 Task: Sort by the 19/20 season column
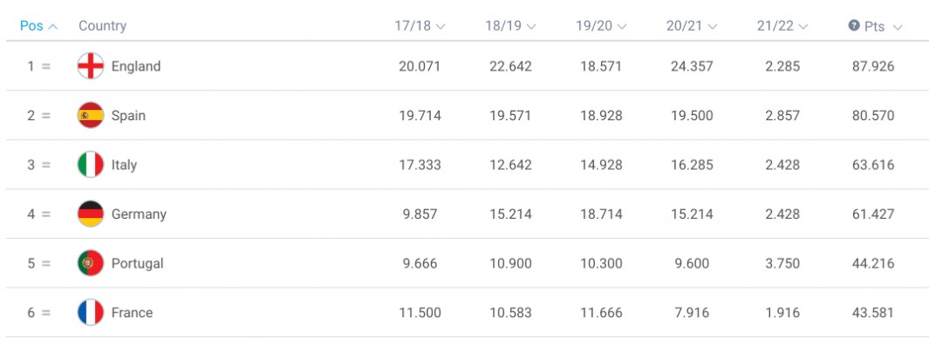pyautogui.click(x=601, y=26)
